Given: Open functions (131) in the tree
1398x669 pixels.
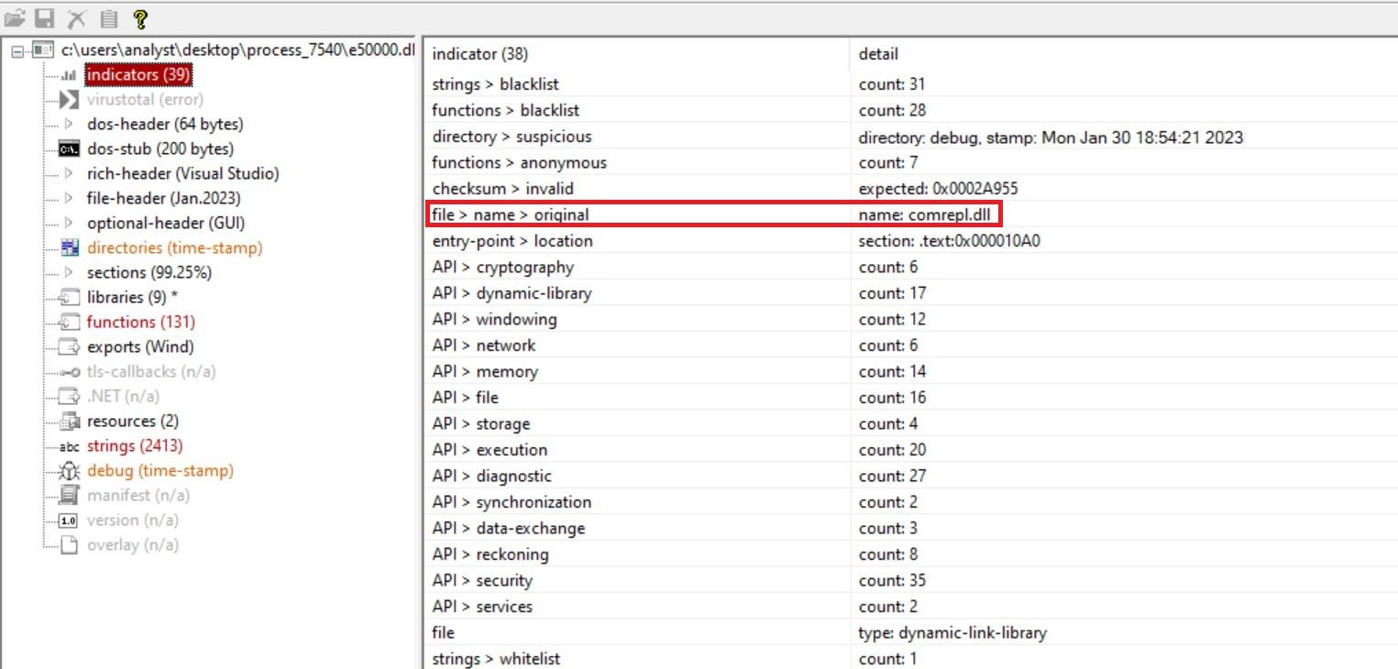Looking at the screenshot, I should click(140, 322).
